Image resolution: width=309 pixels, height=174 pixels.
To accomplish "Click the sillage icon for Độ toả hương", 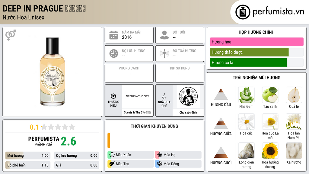I will click(164, 53).
